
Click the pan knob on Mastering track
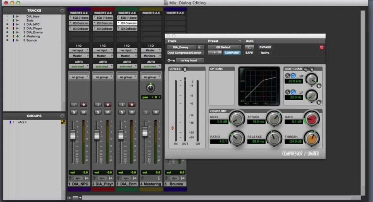[x=150, y=88]
